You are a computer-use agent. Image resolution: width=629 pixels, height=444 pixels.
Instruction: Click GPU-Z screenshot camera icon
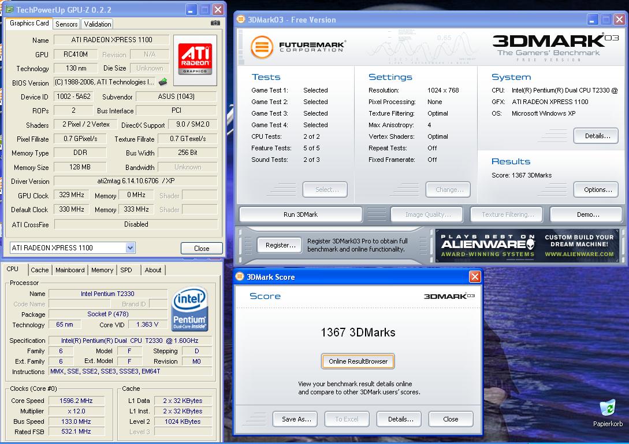(x=215, y=23)
